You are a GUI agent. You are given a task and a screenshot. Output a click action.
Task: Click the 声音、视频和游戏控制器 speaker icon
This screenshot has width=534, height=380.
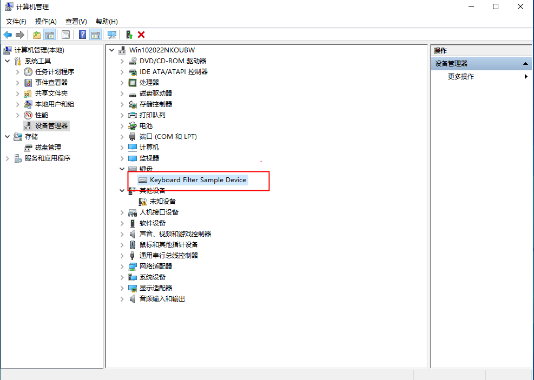tap(133, 234)
